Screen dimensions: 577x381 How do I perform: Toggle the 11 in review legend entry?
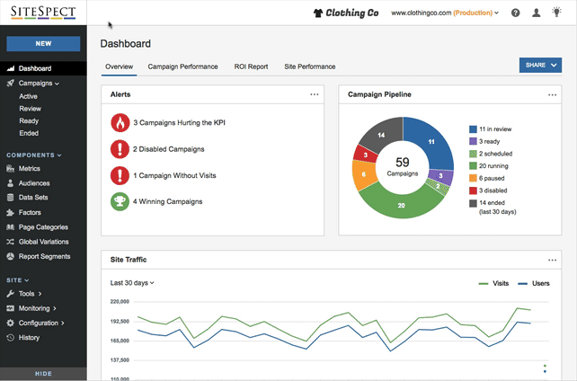tap(491, 129)
